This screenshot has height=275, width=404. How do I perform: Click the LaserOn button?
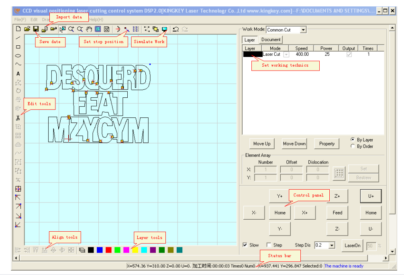(353, 245)
